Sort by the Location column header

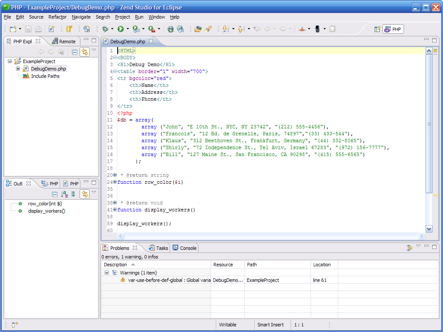click(324, 265)
